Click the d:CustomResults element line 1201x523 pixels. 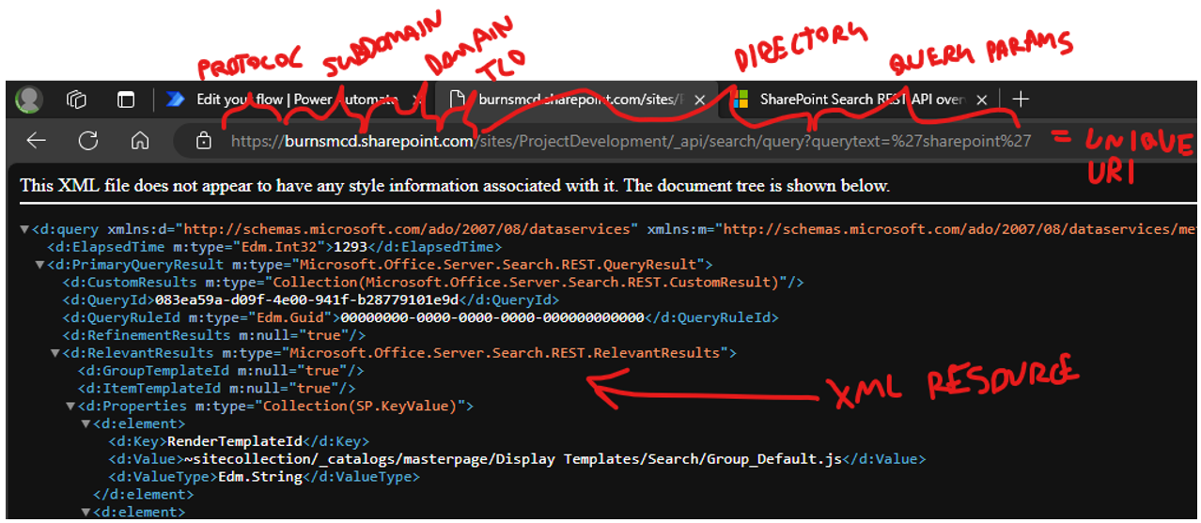click(x=433, y=282)
